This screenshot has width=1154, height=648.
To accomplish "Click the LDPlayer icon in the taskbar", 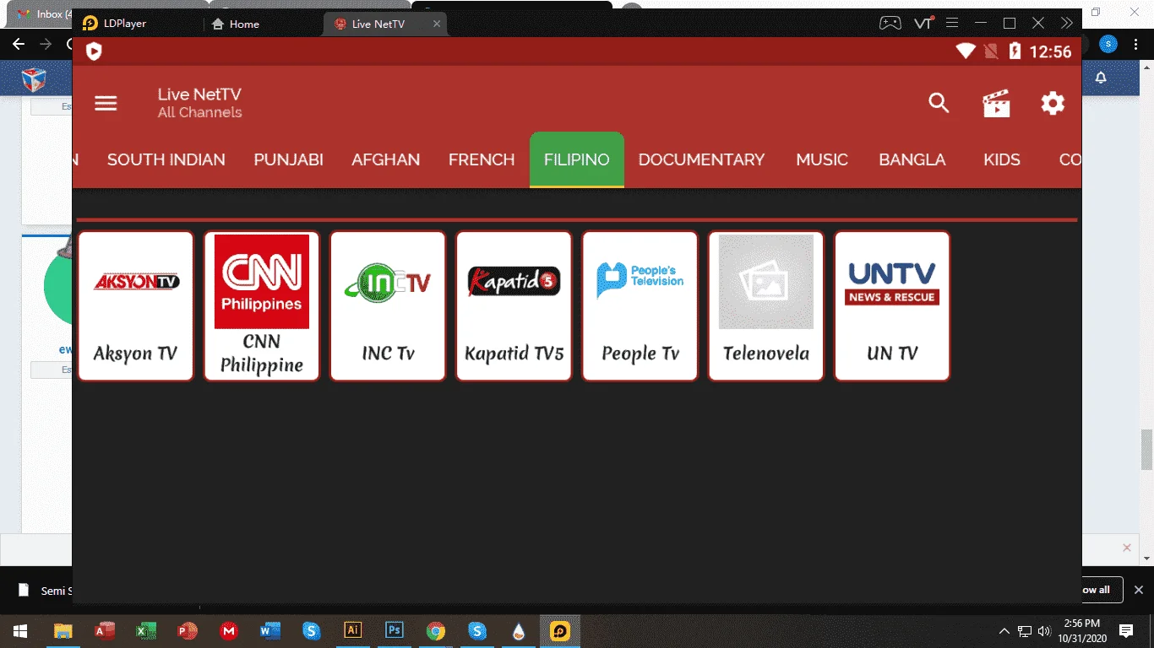I will 560,630.
